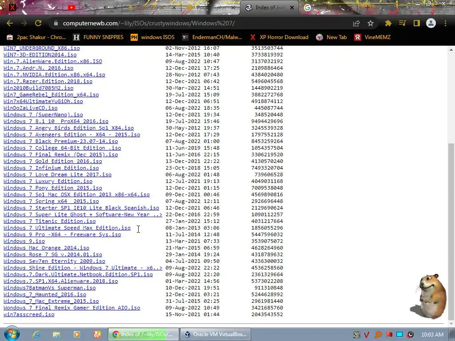This screenshot has width=455, height=341.
Task: Click the scrollbar up arrow
Action: [x=451, y=50]
